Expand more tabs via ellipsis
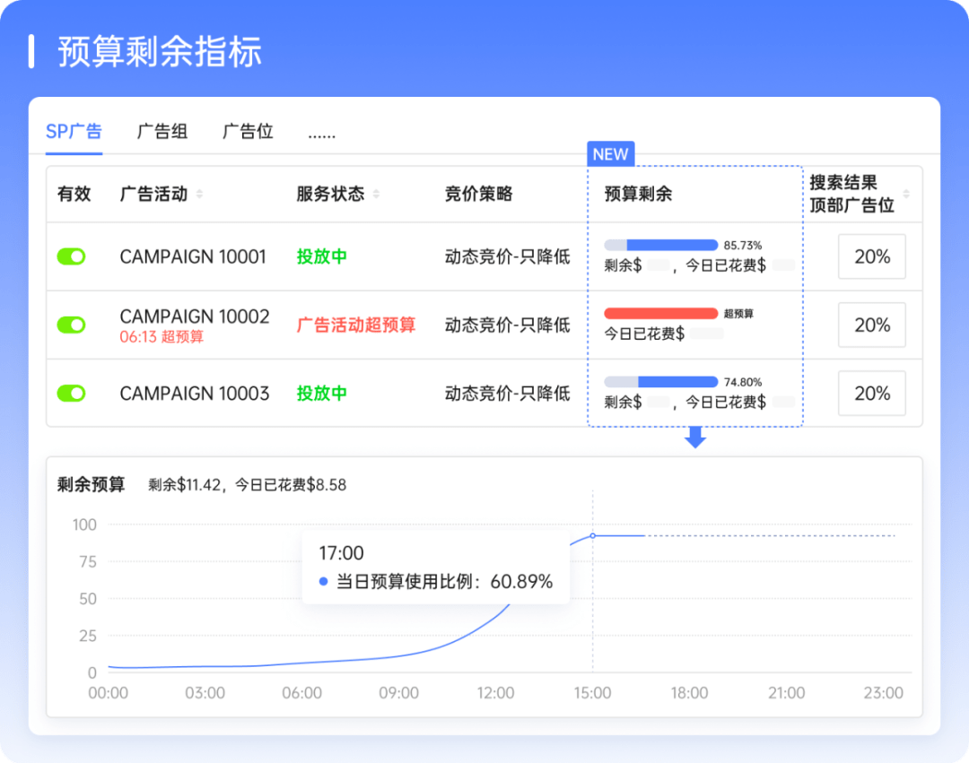This screenshot has width=969, height=763. click(x=321, y=134)
